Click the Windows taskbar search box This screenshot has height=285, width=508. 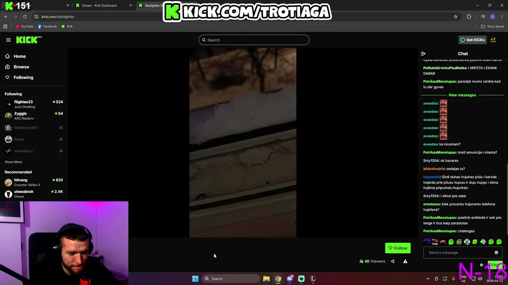231,279
